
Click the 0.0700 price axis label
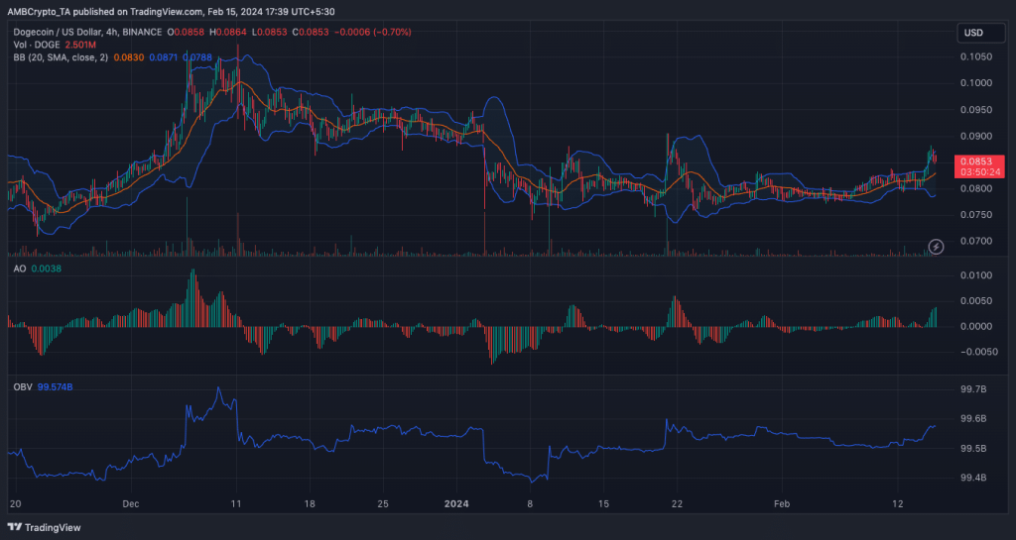[976, 241]
